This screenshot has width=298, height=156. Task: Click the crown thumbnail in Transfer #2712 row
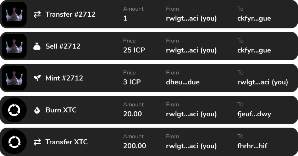tap(14, 14)
